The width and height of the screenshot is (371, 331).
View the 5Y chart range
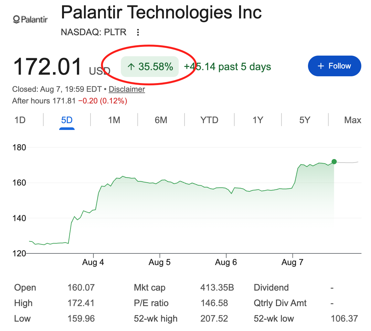[x=304, y=120]
